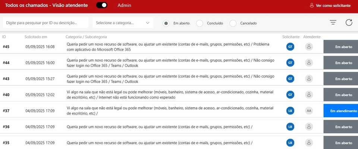
Task: Click the Categoria / Subcategoria column header
Action: click(86, 37)
